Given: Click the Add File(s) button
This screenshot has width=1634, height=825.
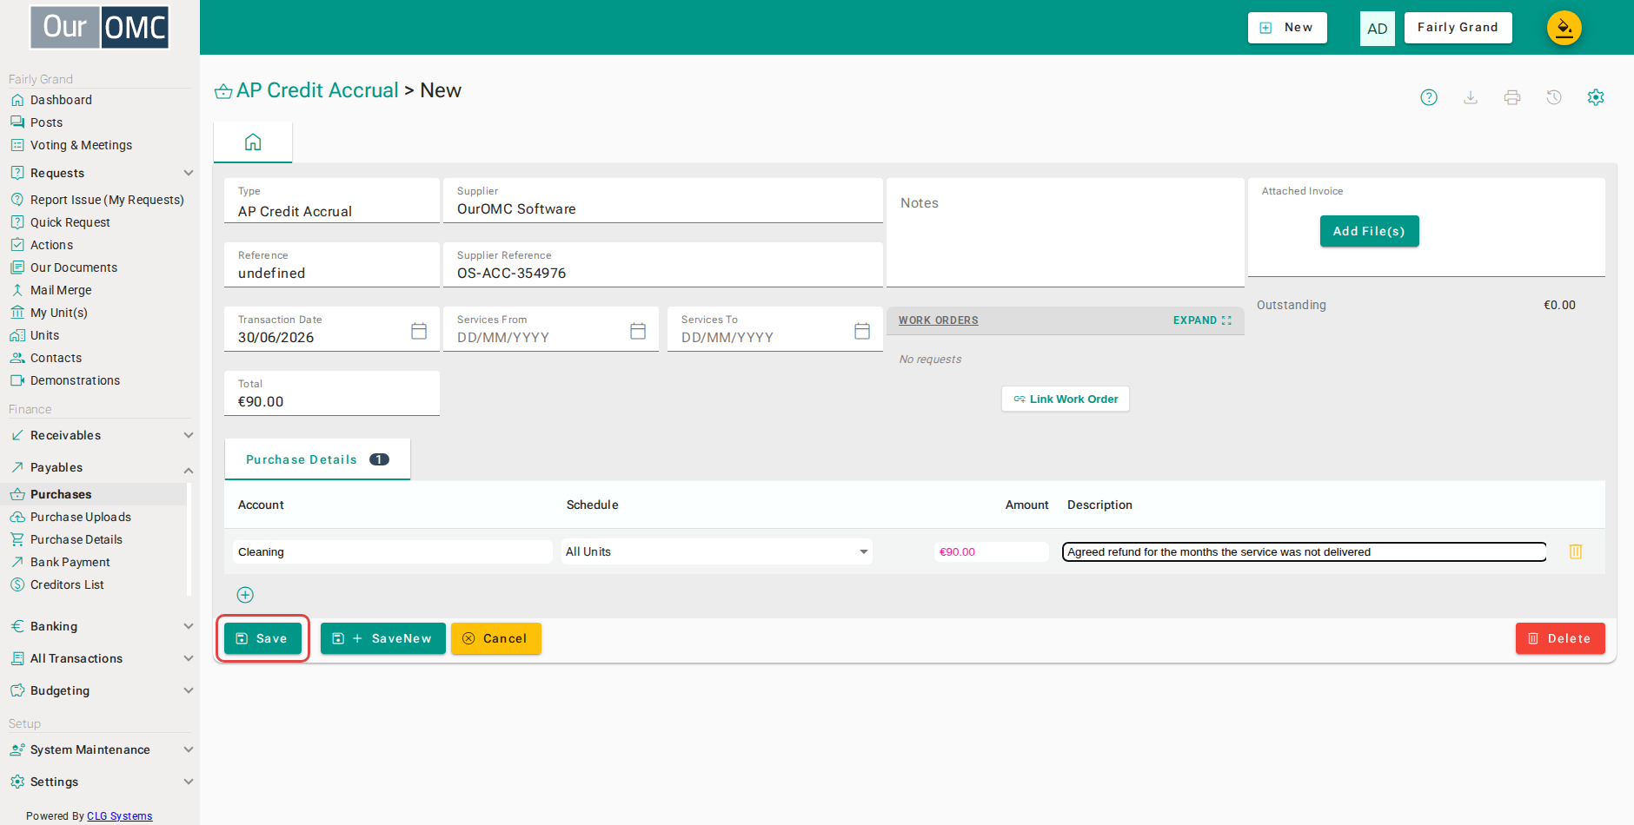Looking at the screenshot, I should tap(1369, 231).
